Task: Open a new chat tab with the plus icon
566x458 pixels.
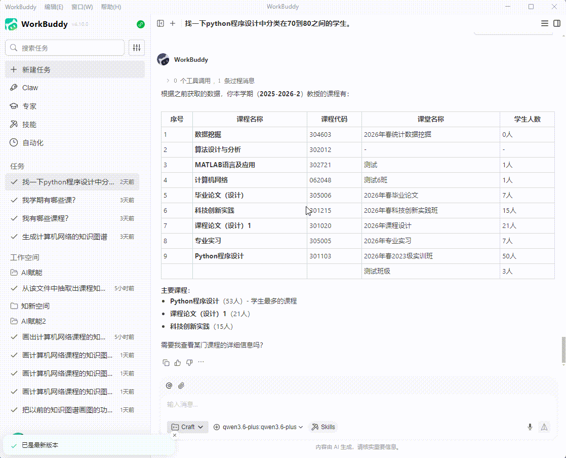Action: click(173, 23)
